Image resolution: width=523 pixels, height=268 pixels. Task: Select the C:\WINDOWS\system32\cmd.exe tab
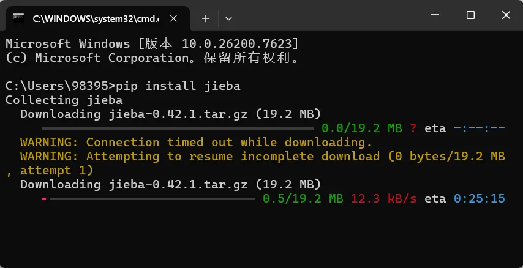[98, 19]
